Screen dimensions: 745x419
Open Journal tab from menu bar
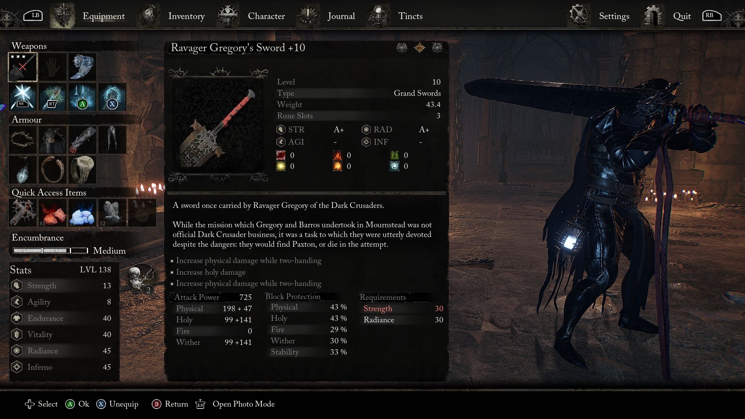click(x=341, y=16)
